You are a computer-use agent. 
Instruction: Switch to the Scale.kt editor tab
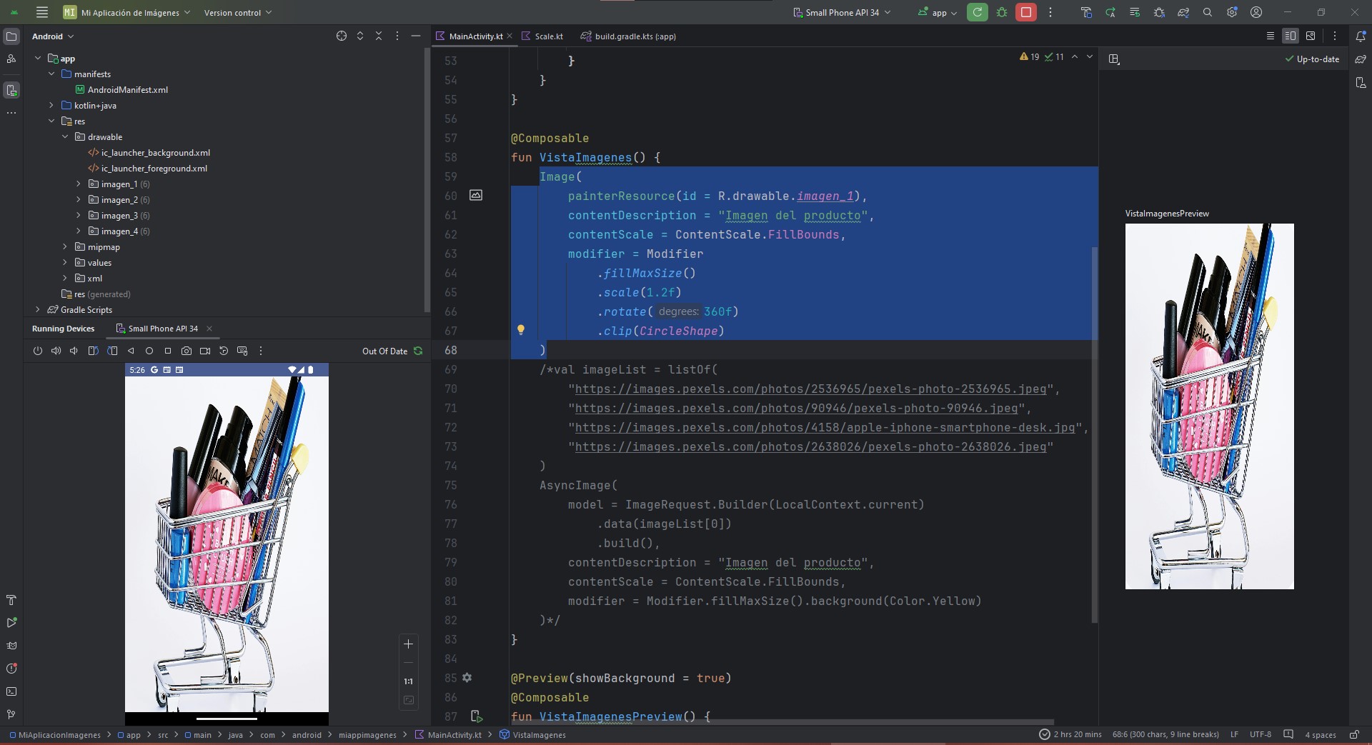click(548, 36)
